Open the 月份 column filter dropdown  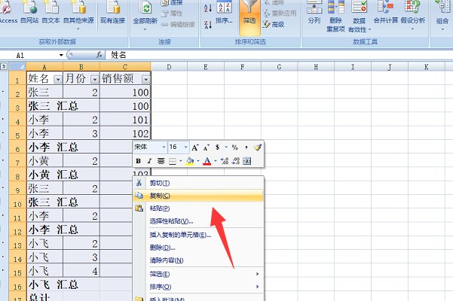click(95, 79)
